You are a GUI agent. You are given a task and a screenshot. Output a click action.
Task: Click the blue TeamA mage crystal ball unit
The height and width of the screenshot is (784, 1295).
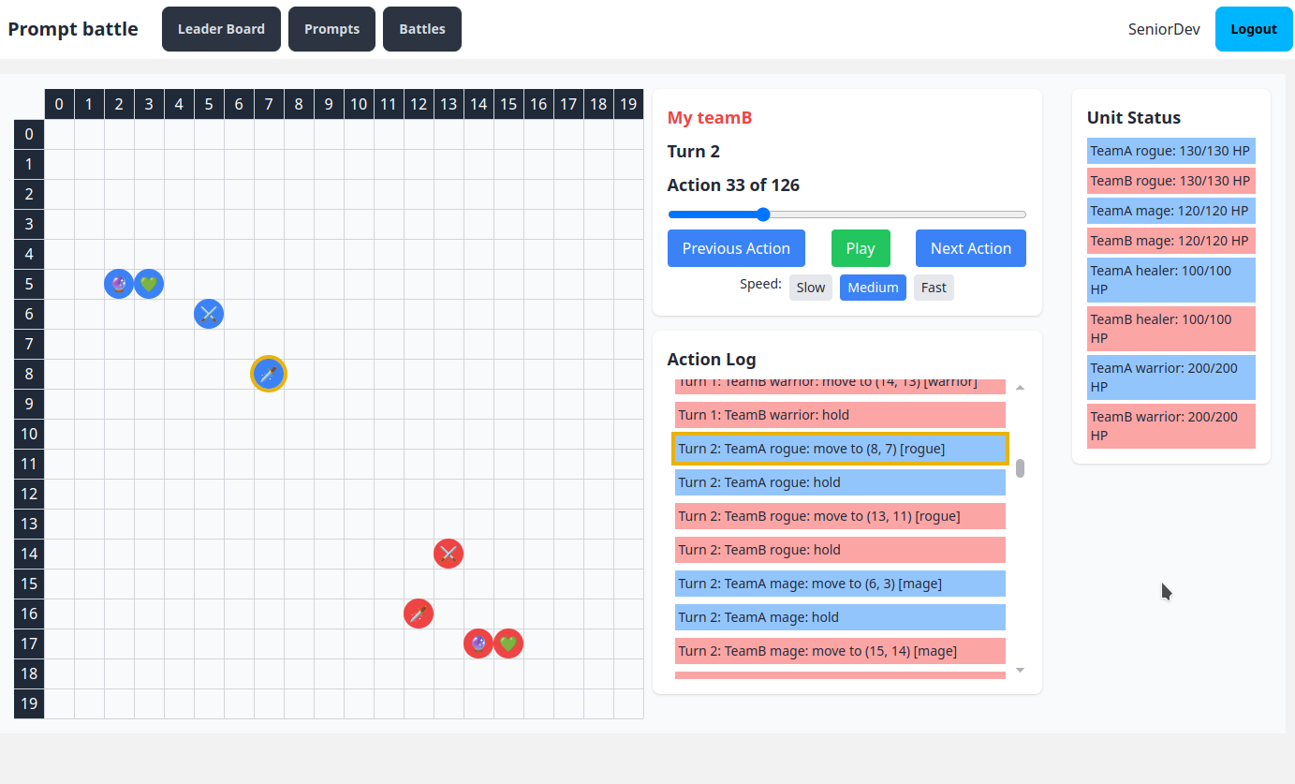(119, 284)
